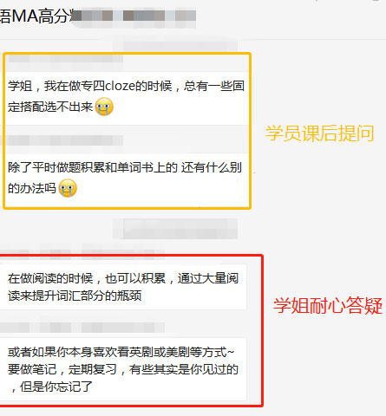Click the yellow label 学员课后提问
This screenshot has width=386, height=416.
click(x=320, y=133)
